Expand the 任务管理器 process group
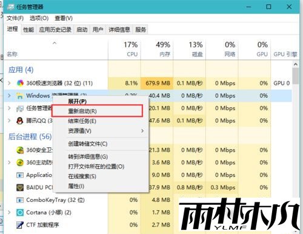Image resolution: width=303 pixels, height=234 pixels. (x=9, y=108)
